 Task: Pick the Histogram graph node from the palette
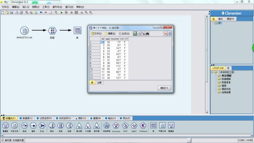(97, 127)
